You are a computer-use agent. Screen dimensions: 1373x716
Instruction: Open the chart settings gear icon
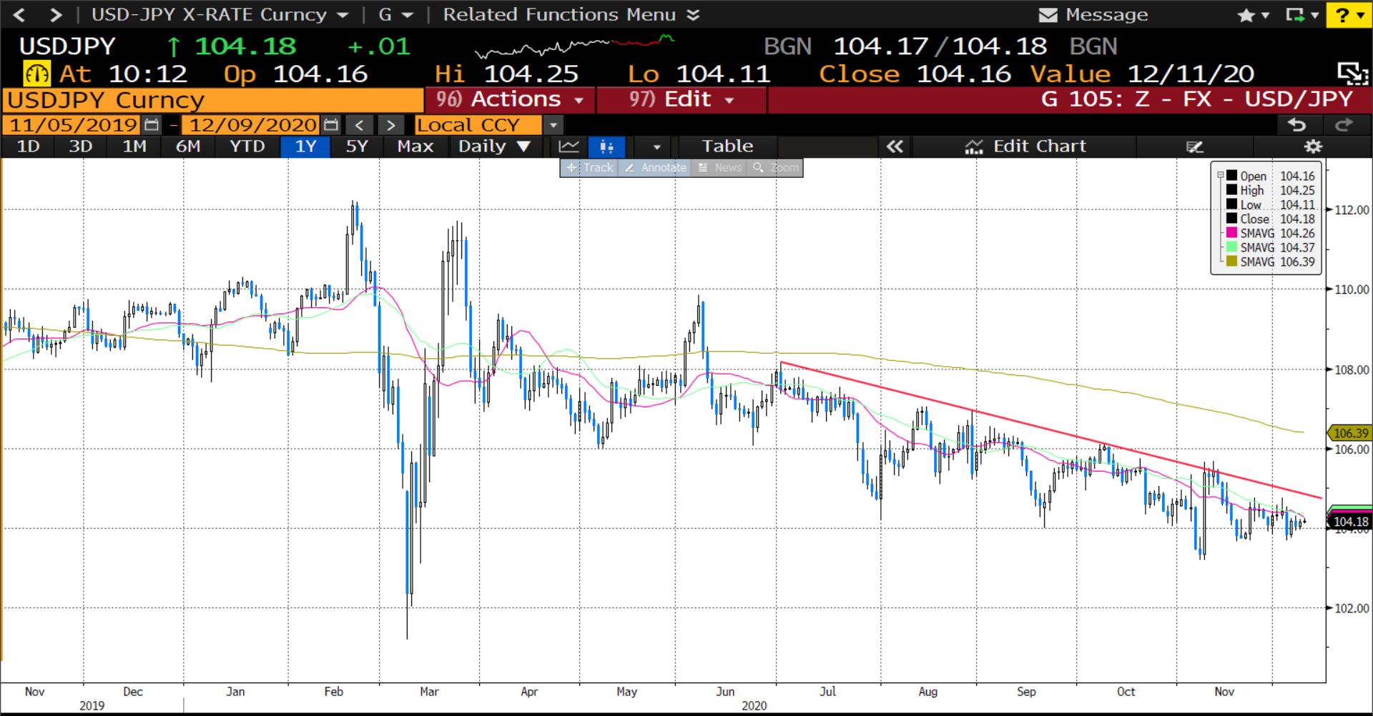pyautogui.click(x=1313, y=146)
